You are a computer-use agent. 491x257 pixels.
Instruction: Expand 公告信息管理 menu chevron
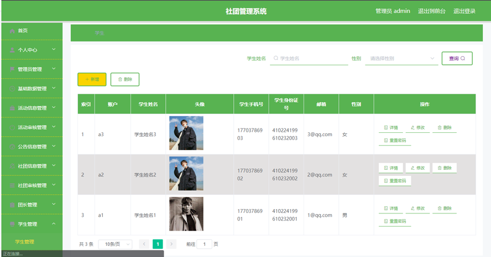(x=54, y=146)
